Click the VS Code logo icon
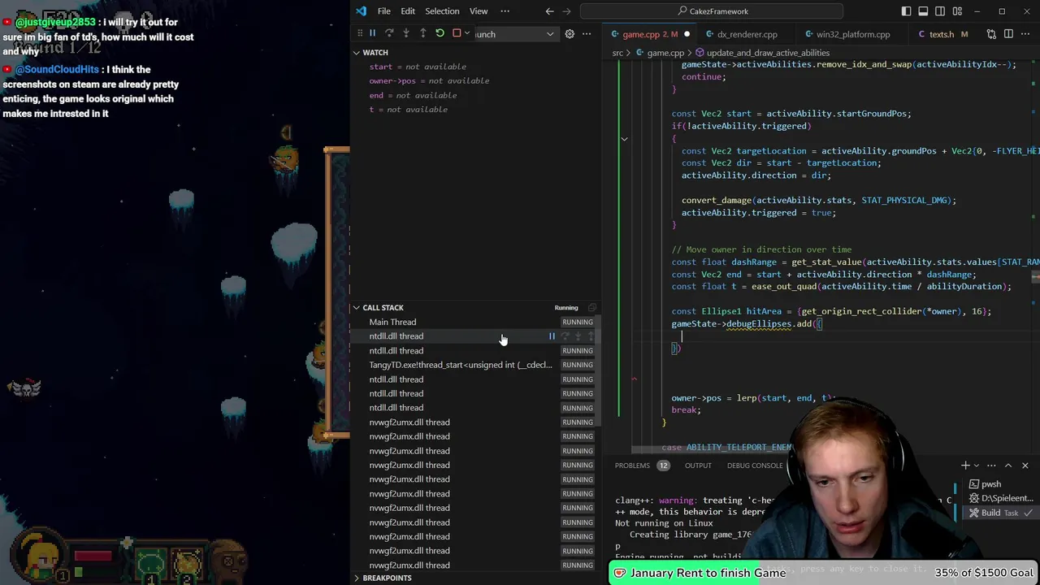 tap(362, 11)
